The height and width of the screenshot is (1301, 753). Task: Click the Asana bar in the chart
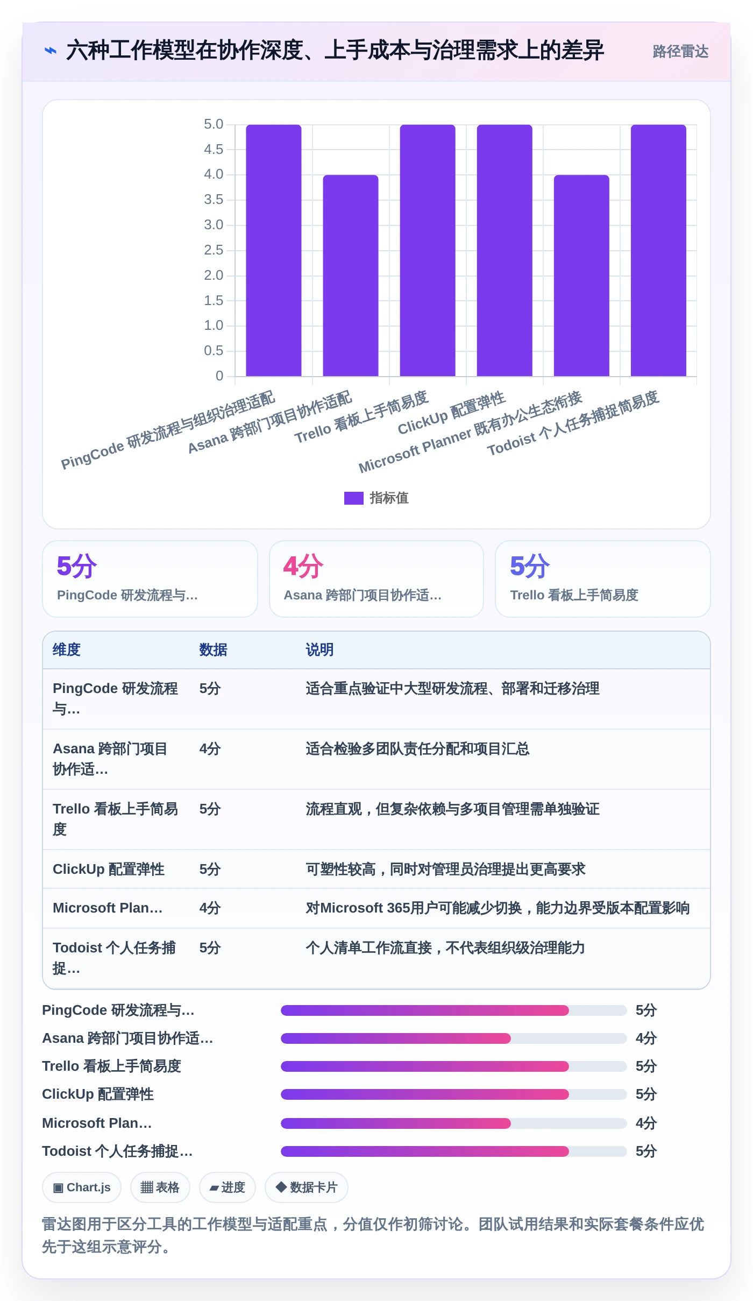[x=351, y=275]
